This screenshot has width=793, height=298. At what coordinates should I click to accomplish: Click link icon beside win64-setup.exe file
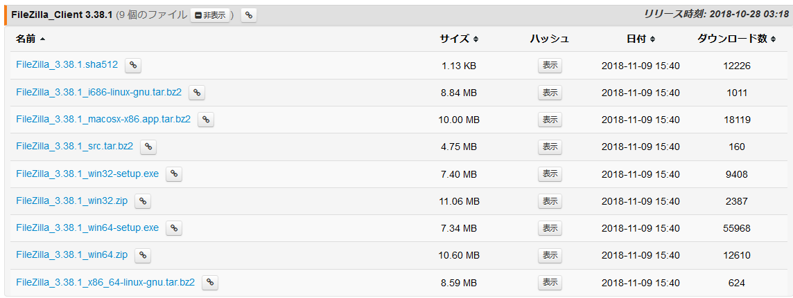[x=174, y=228]
